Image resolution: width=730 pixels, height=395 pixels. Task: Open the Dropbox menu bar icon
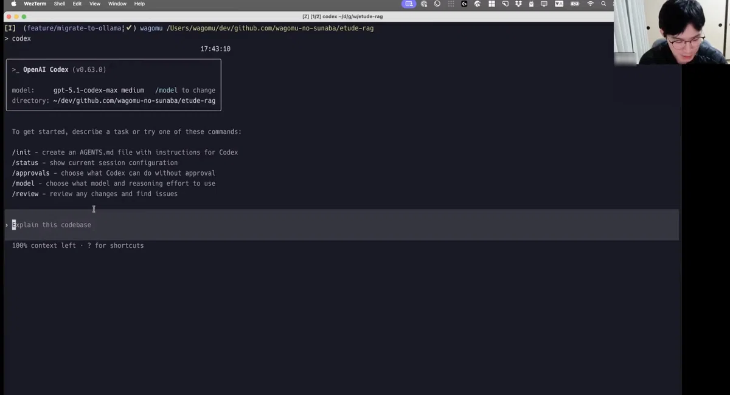click(518, 4)
